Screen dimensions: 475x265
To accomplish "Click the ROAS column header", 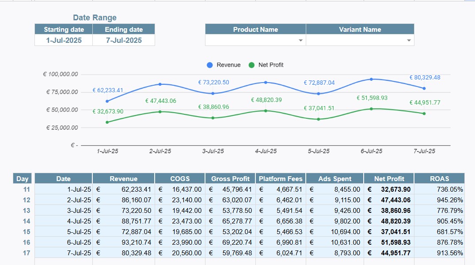I will pyautogui.click(x=439, y=179).
